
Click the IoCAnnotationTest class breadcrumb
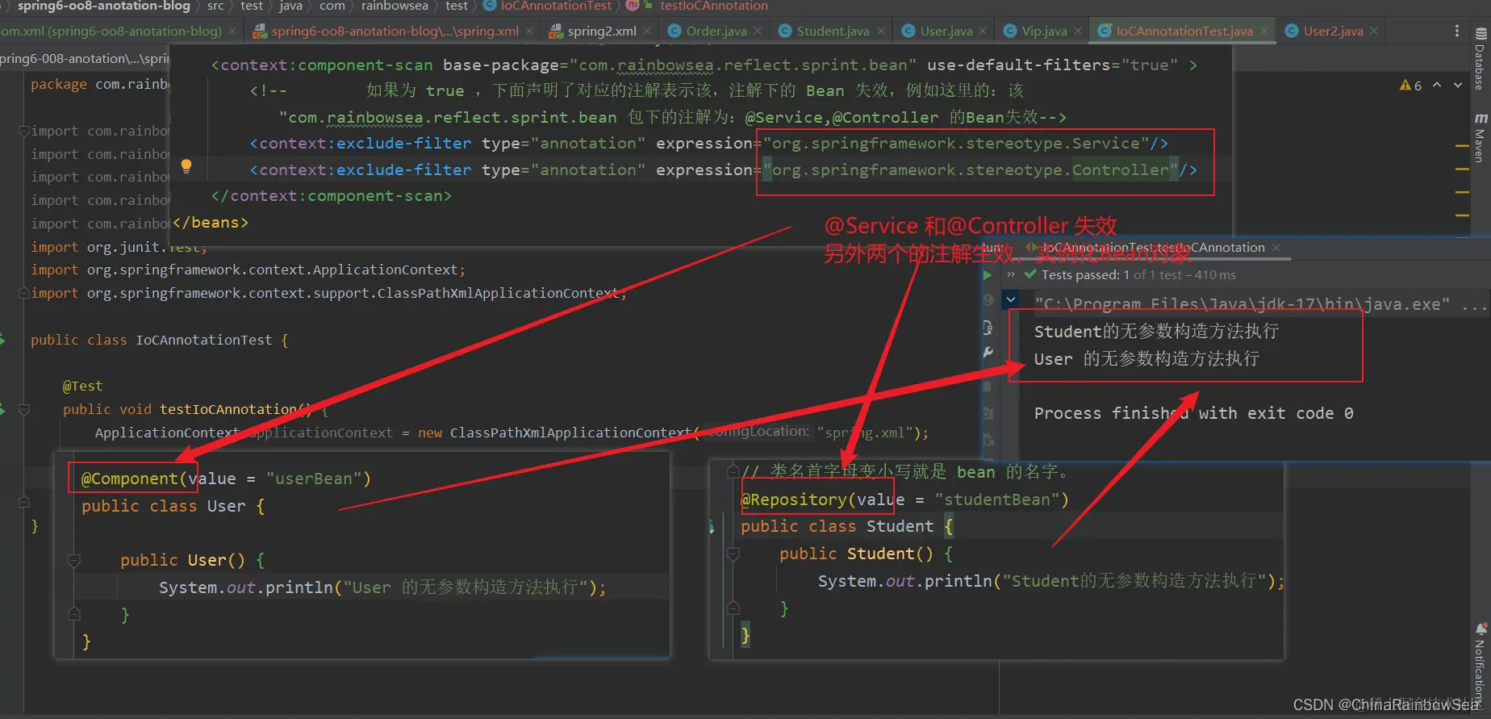[x=548, y=6]
